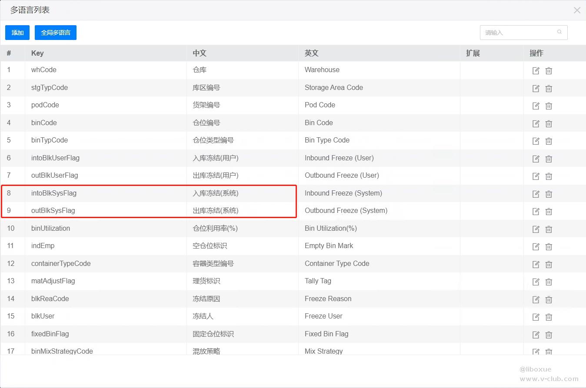The image size is (586, 388).
Task: Edit the containerTypeCode entry
Action: point(536,265)
